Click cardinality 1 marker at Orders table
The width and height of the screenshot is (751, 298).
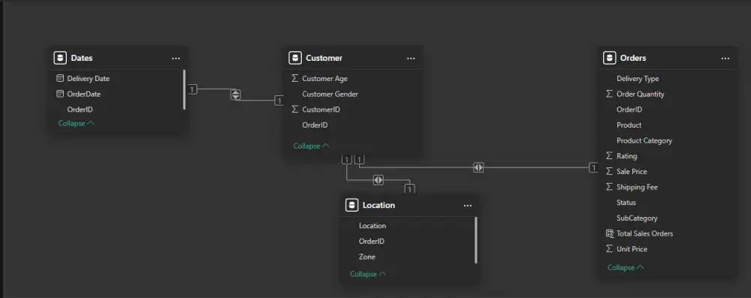tap(593, 167)
